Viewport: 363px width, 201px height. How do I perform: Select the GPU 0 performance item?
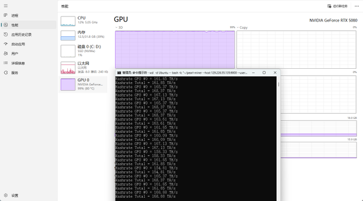(x=83, y=84)
